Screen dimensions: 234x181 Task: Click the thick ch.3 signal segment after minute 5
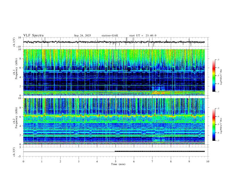point(160,151)
